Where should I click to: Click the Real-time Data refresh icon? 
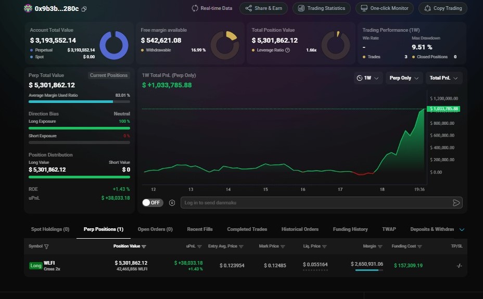(x=195, y=8)
